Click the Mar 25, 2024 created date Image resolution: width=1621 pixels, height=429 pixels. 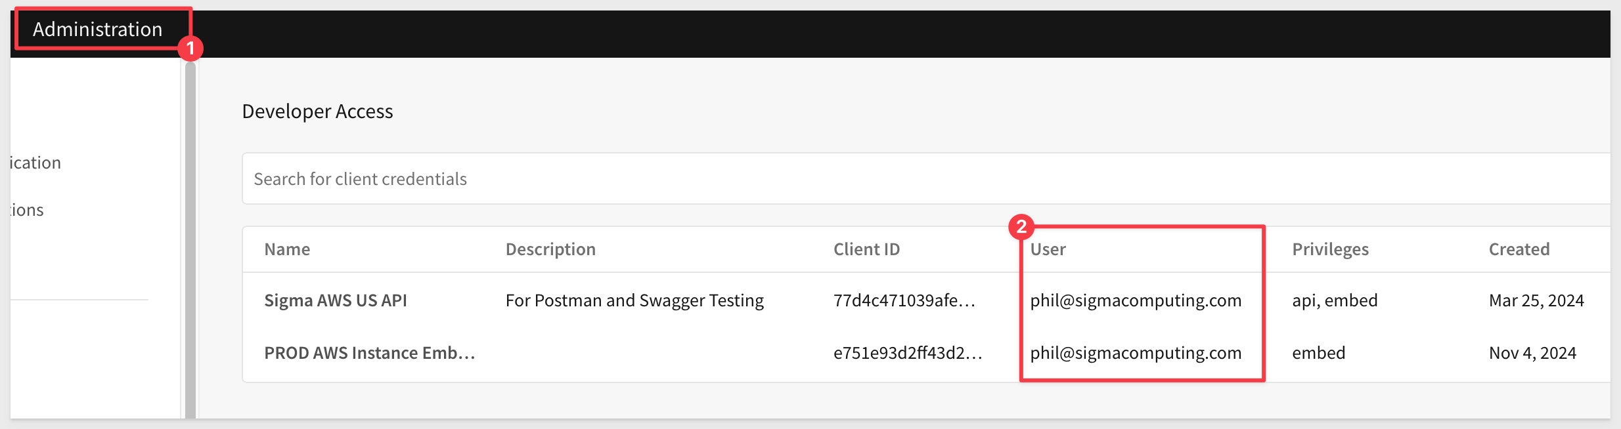click(1536, 300)
